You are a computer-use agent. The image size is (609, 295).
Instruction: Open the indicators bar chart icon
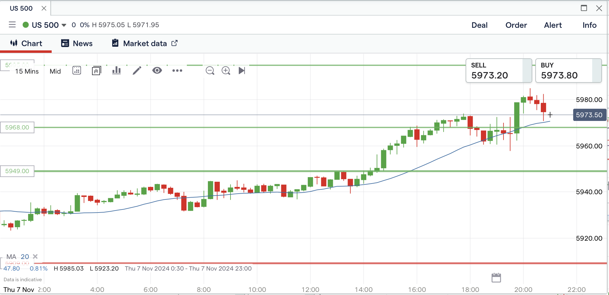click(116, 71)
